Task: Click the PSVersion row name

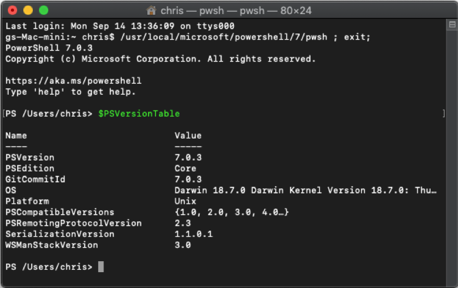Action: coord(30,157)
